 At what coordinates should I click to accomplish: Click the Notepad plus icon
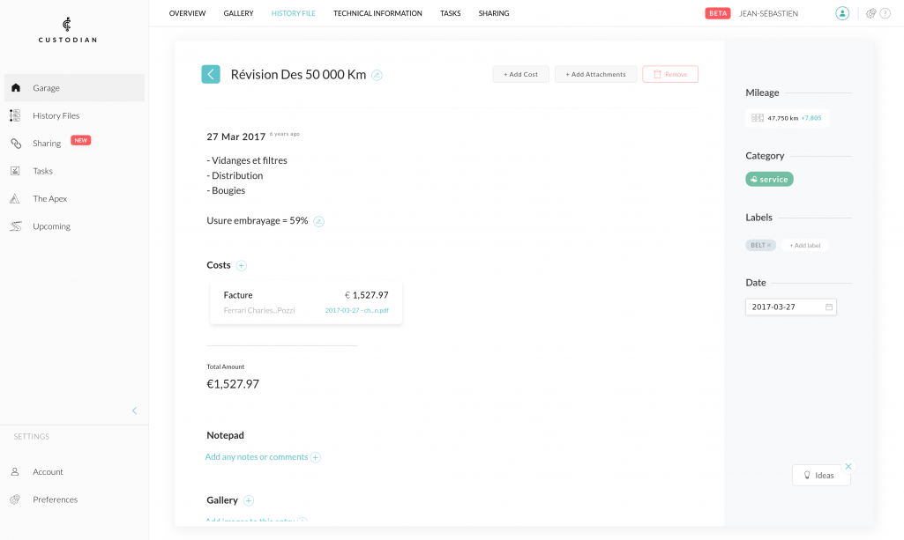pyautogui.click(x=316, y=458)
